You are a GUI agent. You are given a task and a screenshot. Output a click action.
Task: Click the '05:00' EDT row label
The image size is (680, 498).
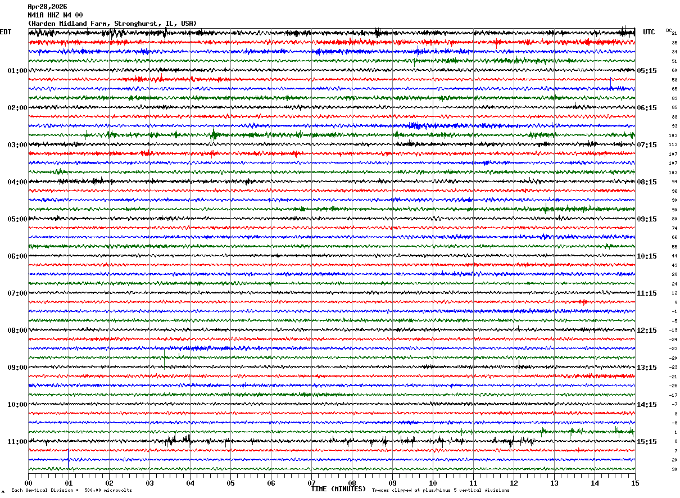17,219
